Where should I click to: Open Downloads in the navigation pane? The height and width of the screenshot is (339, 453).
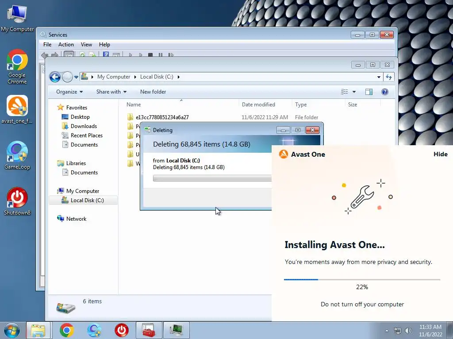click(84, 126)
